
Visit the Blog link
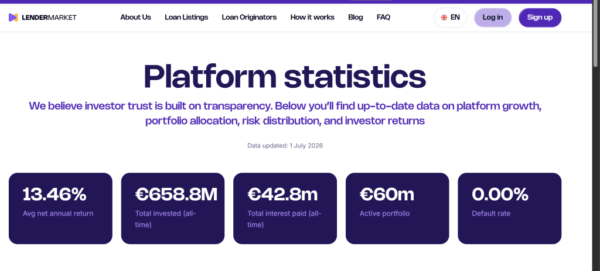[356, 17]
